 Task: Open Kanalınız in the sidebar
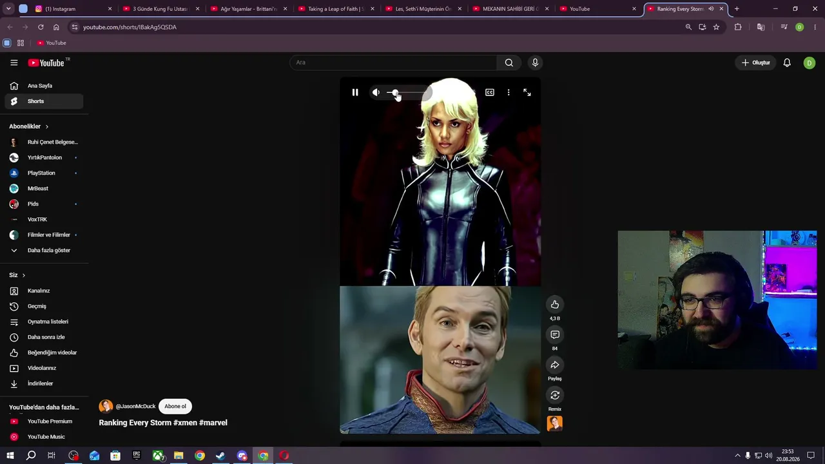coord(44,291)
